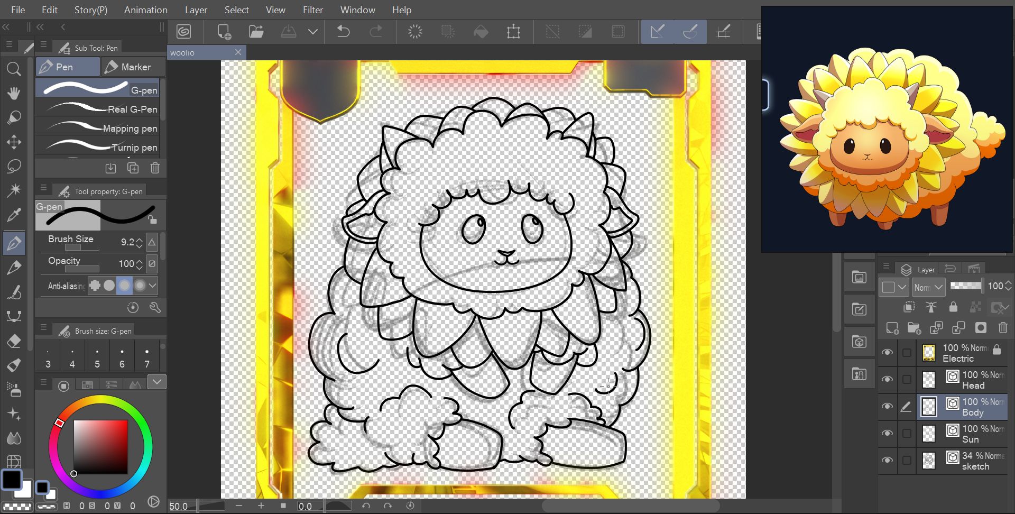This screenshot has width=1015, height=514.
Task: Delete the selected layer
Action: point(1003,328)
